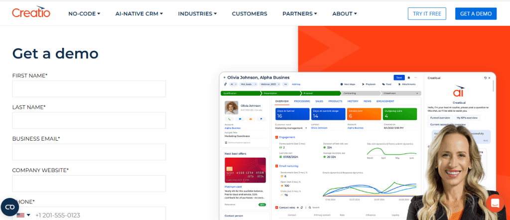Viewport: 510px width, 220px height.
Task: Expand the AI-NATIVE CRM menu
Action: 139,13
